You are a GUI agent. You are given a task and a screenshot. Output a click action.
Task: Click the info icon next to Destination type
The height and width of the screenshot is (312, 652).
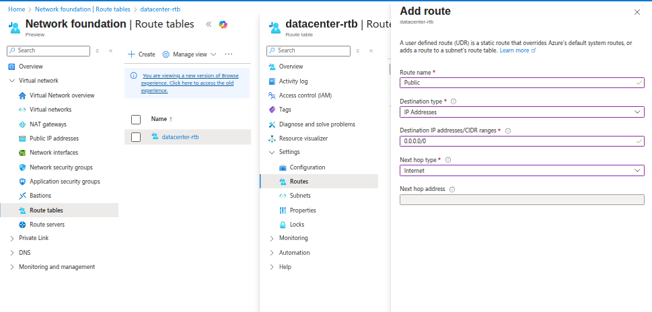pyautogui.click(x=454, y=102)
